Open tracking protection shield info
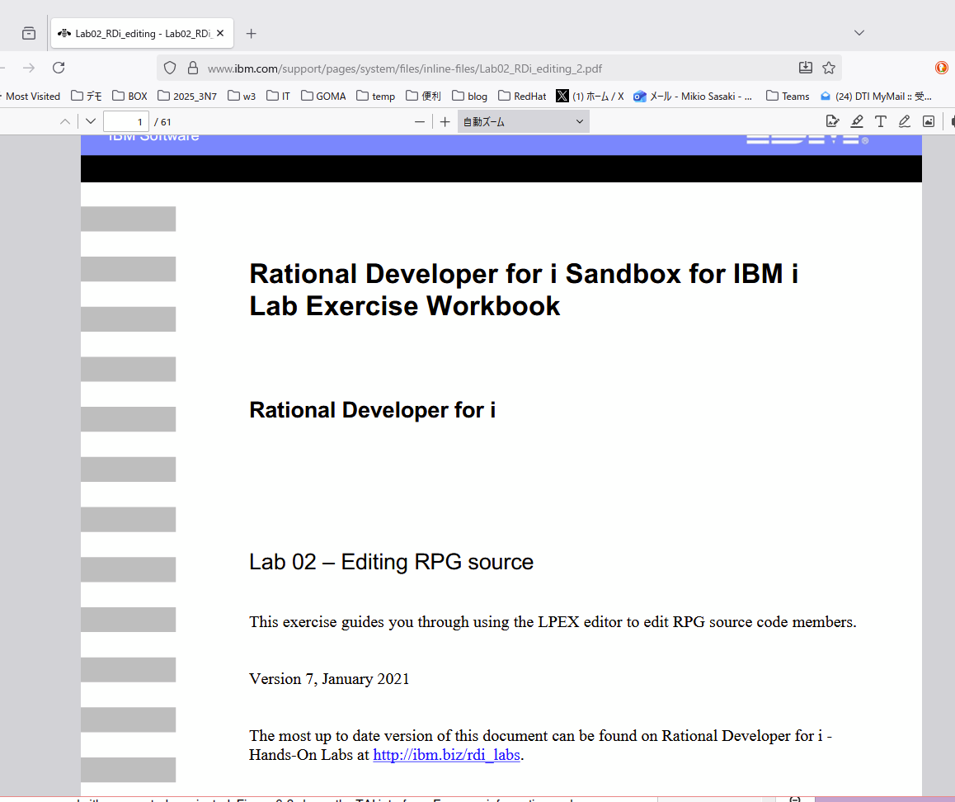This screenshot has width=955, height=802. pos(170,68)
